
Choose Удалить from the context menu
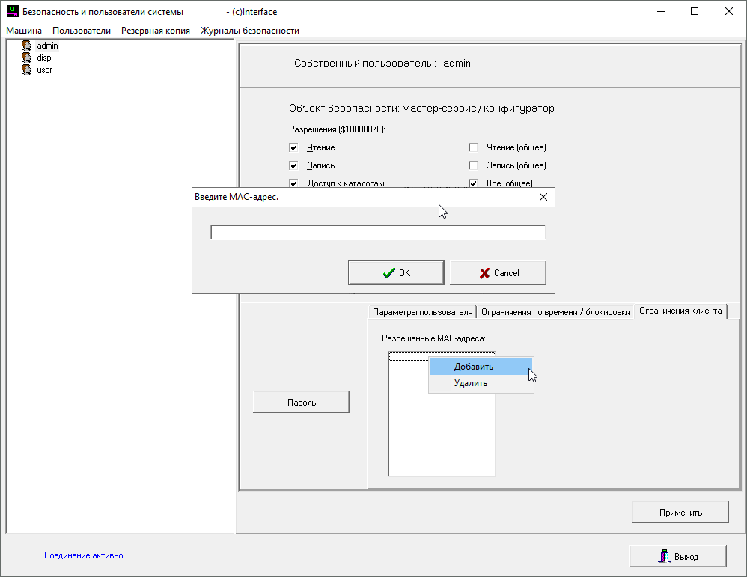pyautogui.click(x=471, y=383)
